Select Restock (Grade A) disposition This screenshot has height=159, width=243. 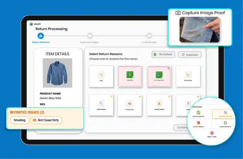pyautogui.click(x=198, y=114)
